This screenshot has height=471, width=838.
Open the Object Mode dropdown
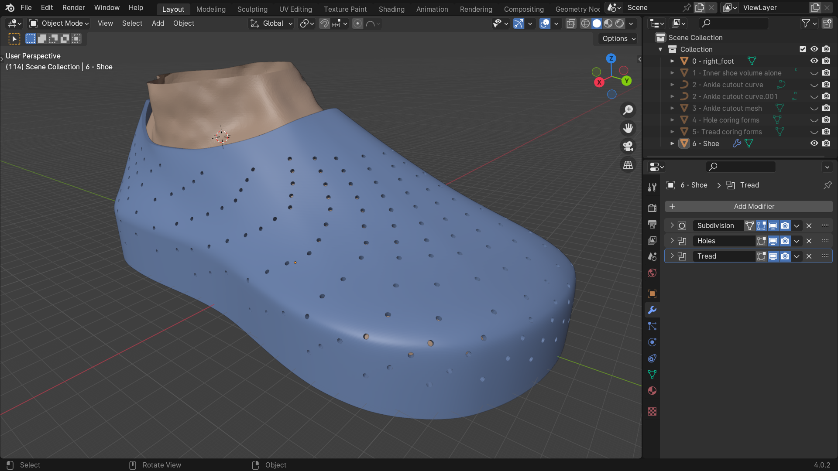59,24
